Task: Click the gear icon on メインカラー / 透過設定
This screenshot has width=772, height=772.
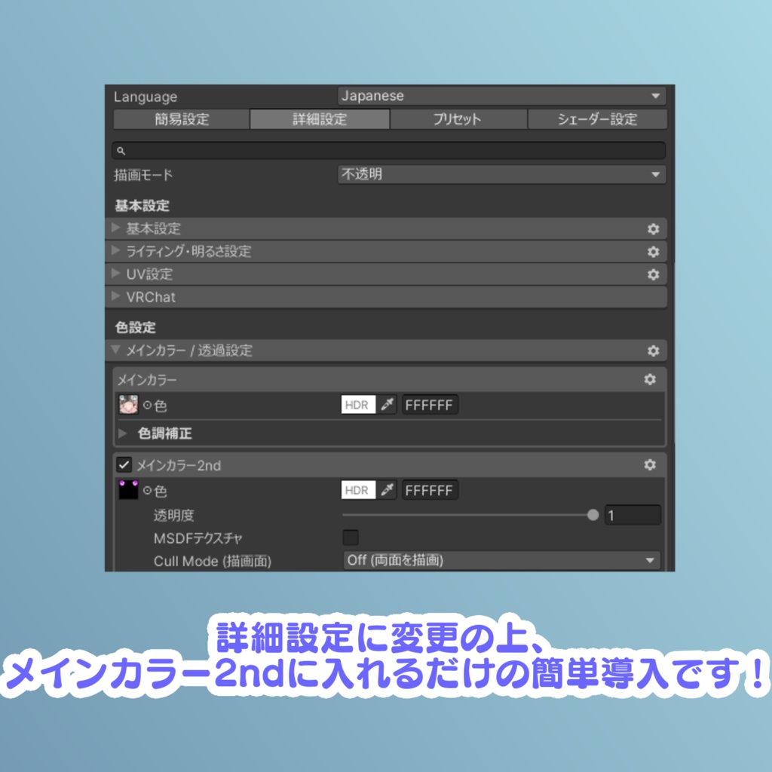Action: point(653,350)
